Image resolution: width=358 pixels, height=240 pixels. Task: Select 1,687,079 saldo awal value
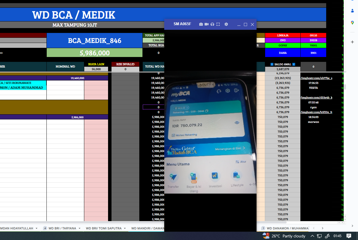pyautogui.click(x=283, y=69)
